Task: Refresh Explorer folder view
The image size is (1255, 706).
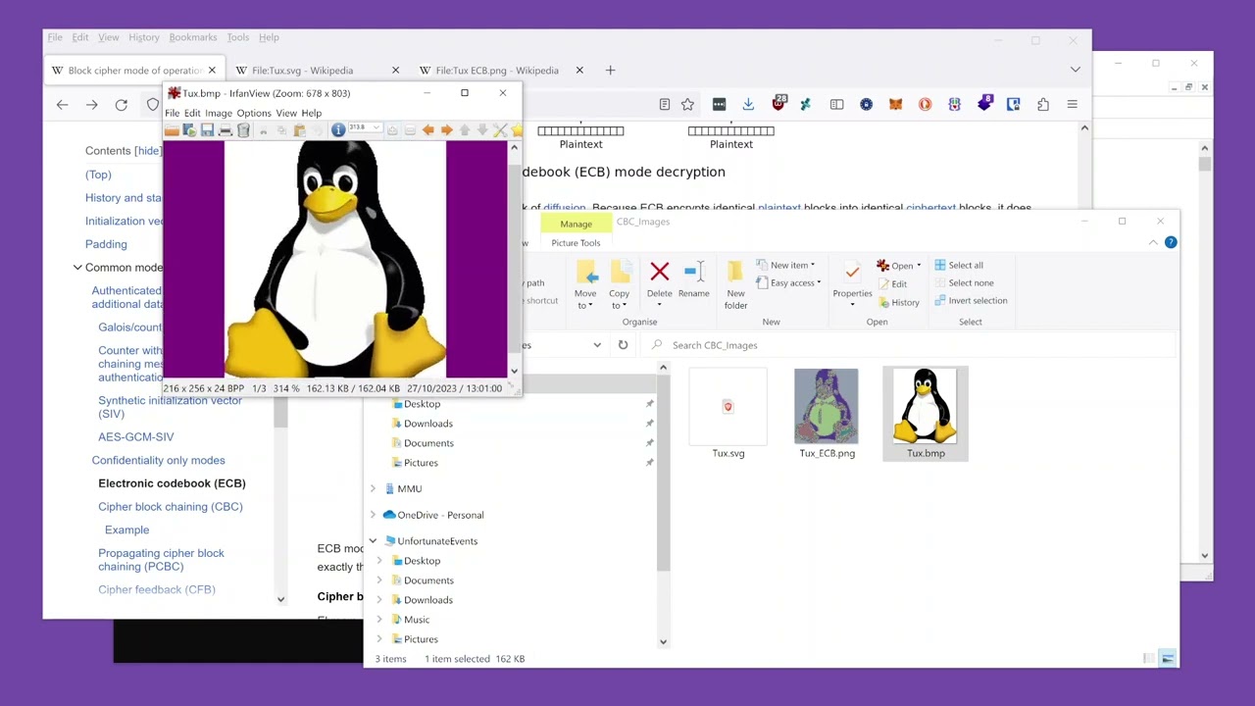Action: point(623,345)
